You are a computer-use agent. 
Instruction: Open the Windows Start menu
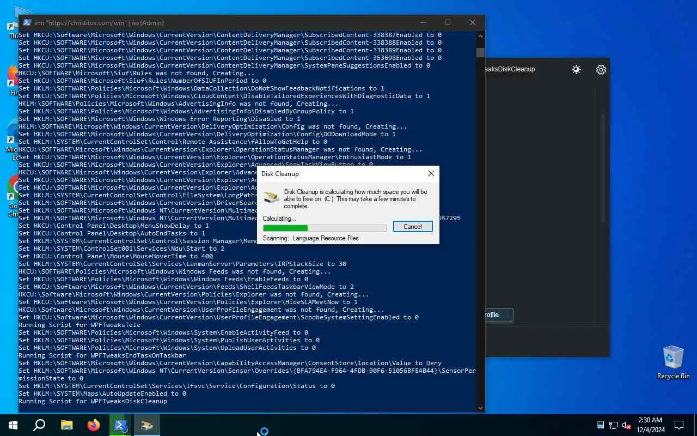click(x=13, y=425)
